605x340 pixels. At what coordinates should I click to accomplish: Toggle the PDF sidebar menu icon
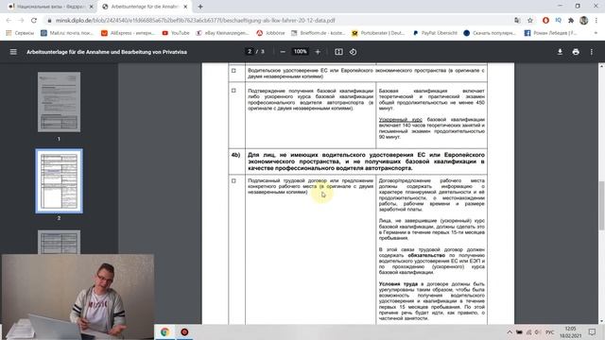pos(13,52)
